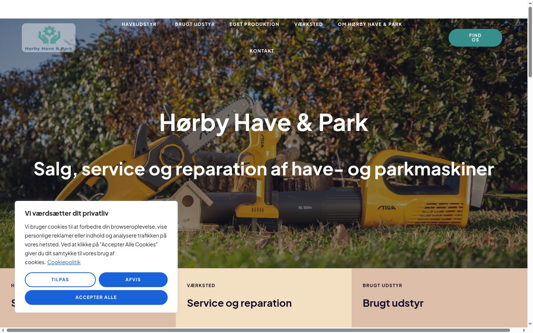The image size is (533, 333).
Task: Reject cookies with the Afvis button
Action: point(133,280)
